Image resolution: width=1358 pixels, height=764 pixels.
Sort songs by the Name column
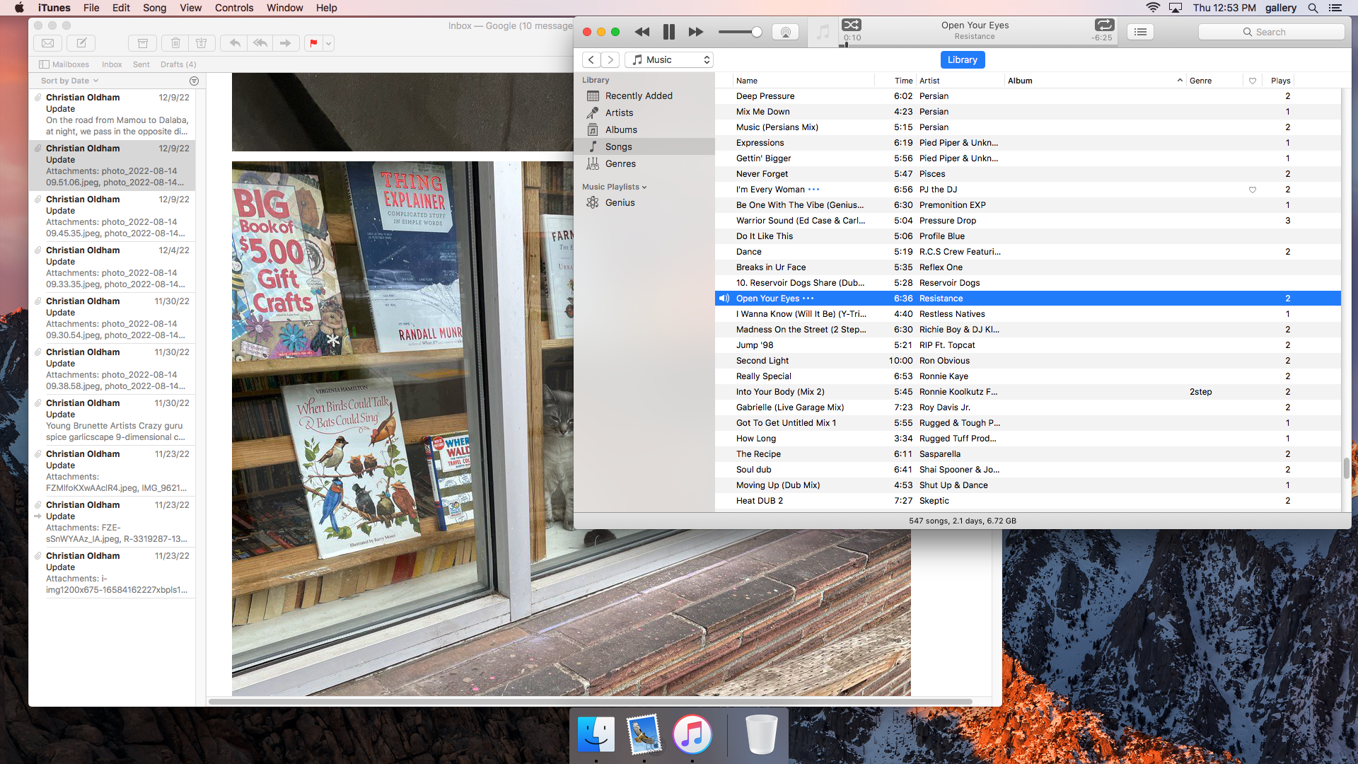pyautogui.click(x=803, y=81)
